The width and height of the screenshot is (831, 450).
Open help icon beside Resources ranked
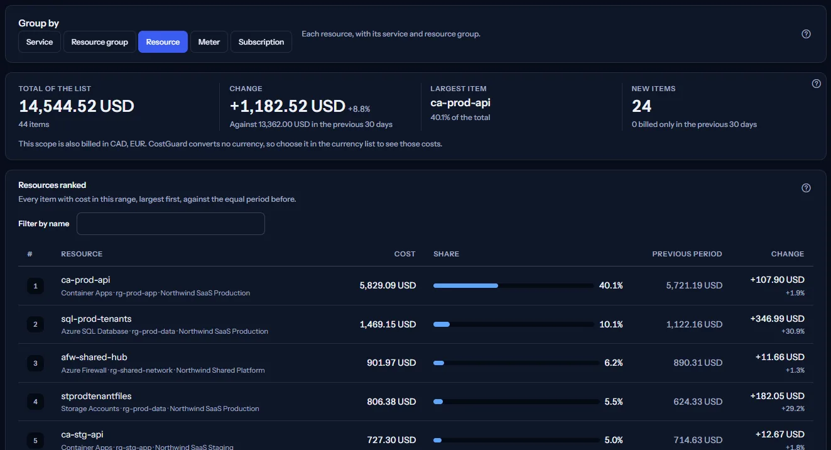coord(807,188)
